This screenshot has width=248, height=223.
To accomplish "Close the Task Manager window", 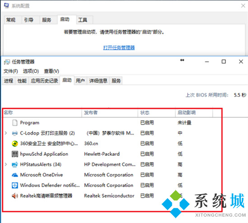I will click(x=241, y=62).
